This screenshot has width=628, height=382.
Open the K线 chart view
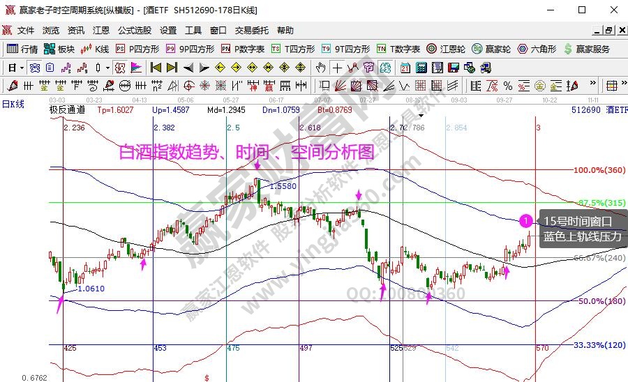(x=94, y=49)
